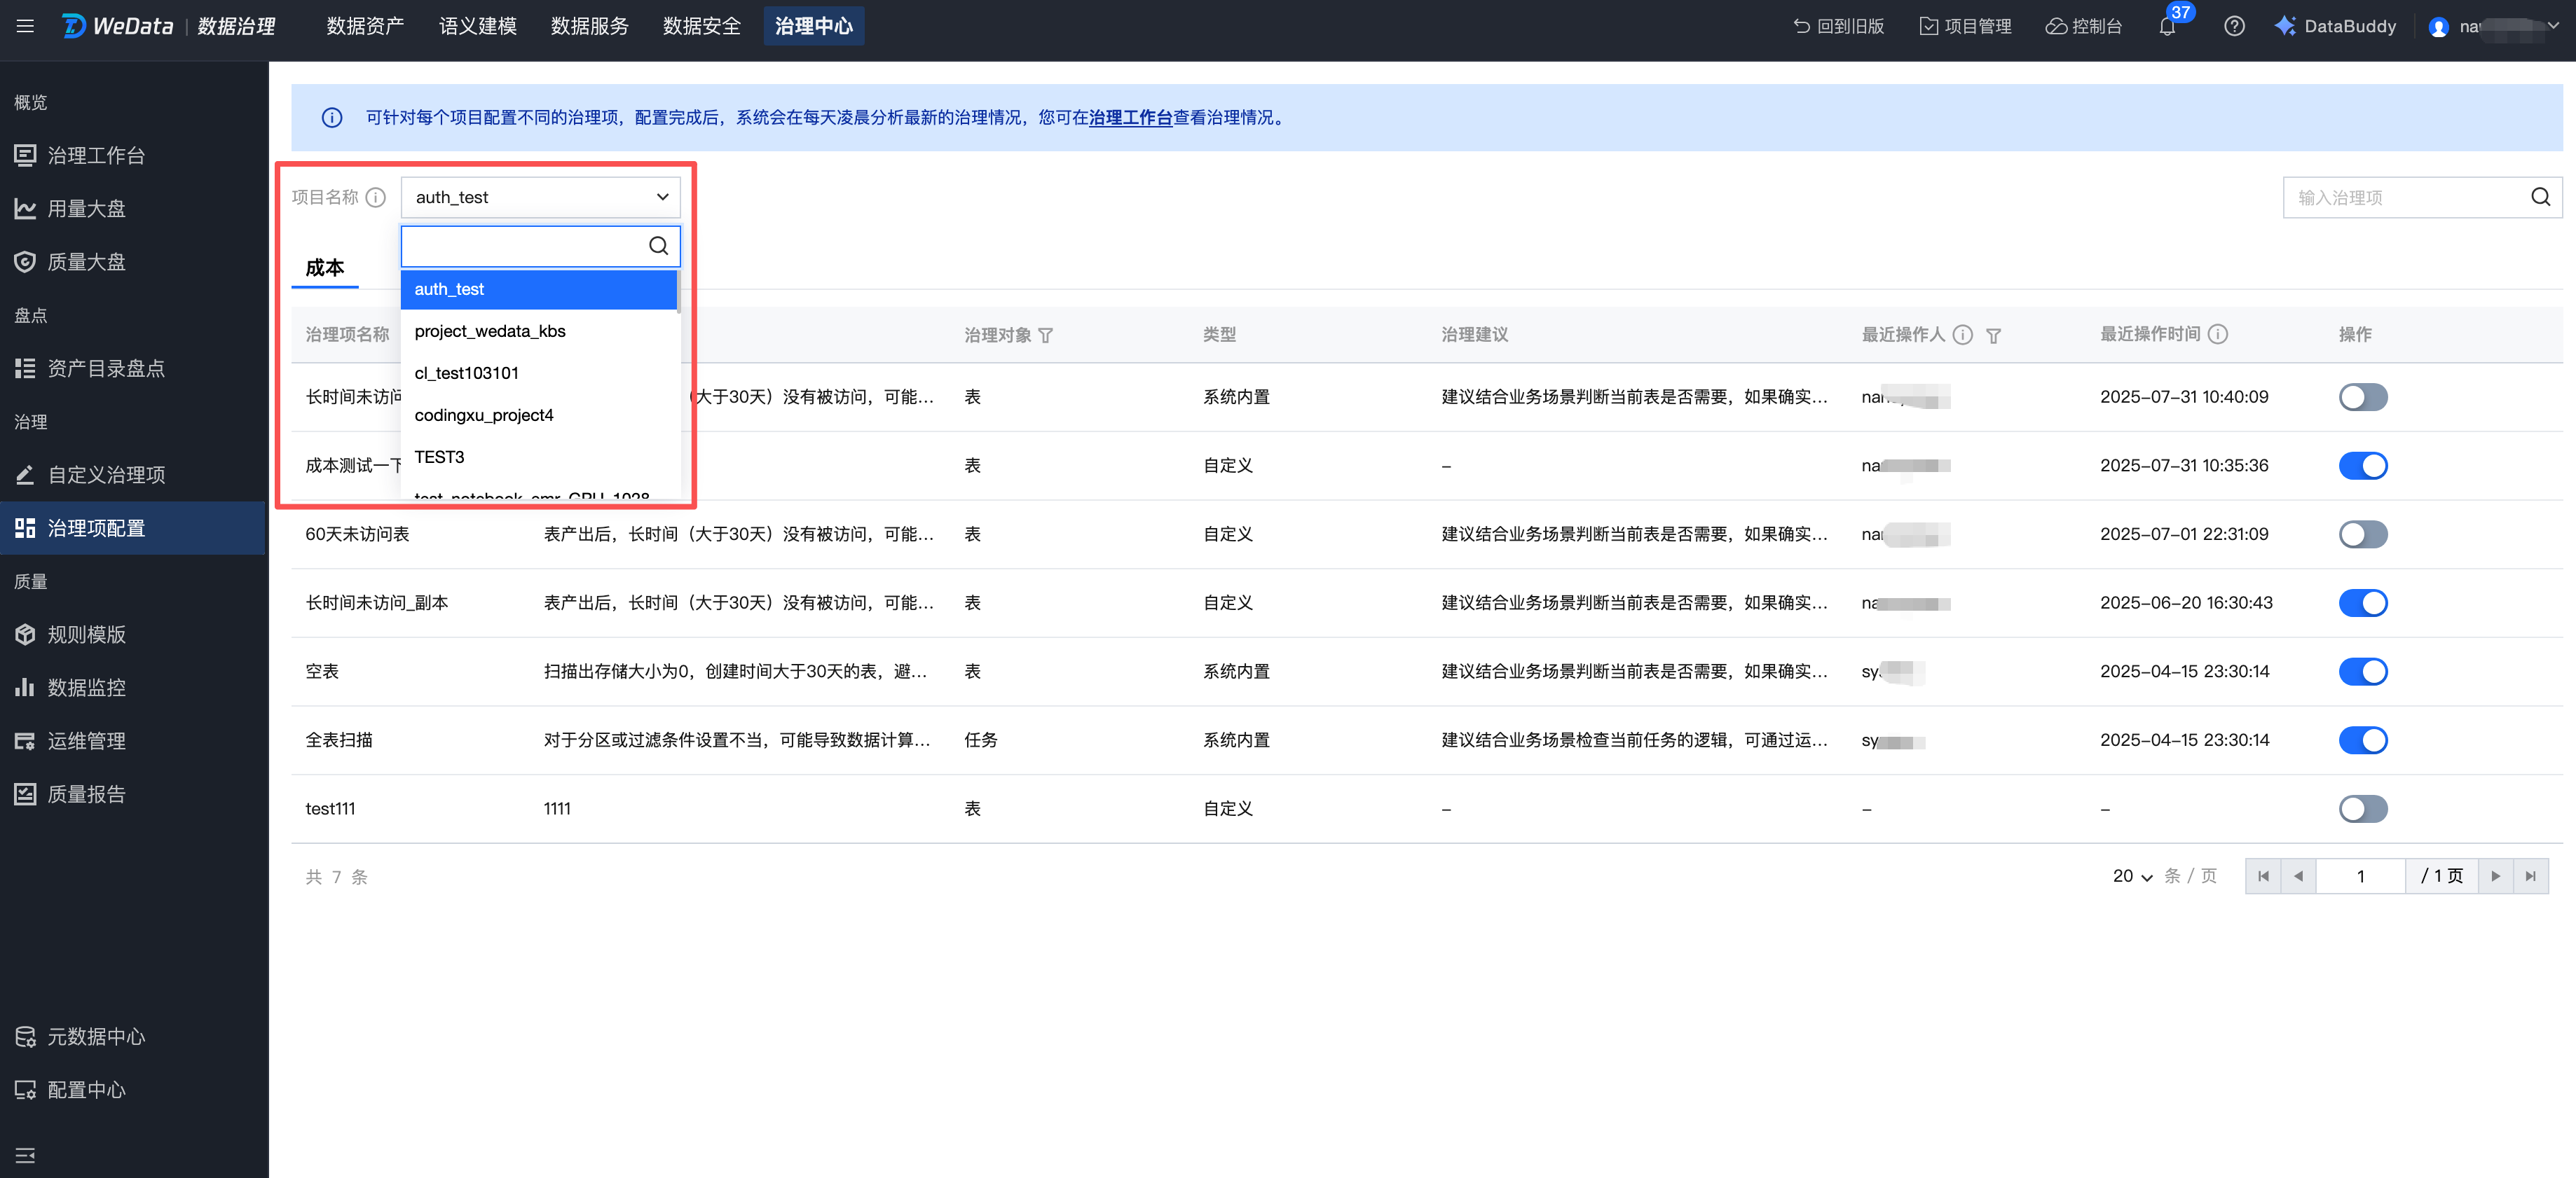
Task: Disable the 空表 governance item toggle
Action: click(2362, 672)
